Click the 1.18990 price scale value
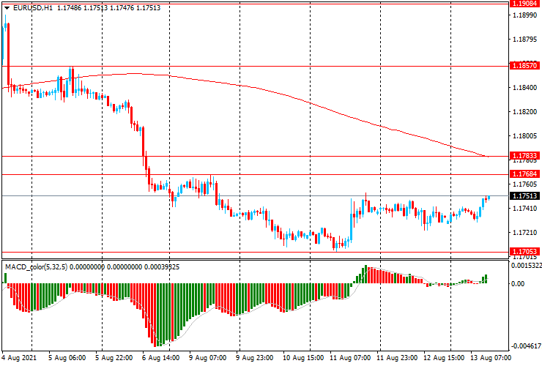Image resolution: width=542 pixels, height=366 pixels. click(x=524, y=15)
